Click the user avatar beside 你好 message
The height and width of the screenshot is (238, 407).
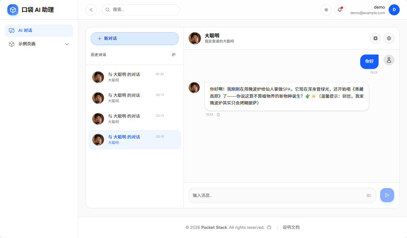click(x=389, y=60)
